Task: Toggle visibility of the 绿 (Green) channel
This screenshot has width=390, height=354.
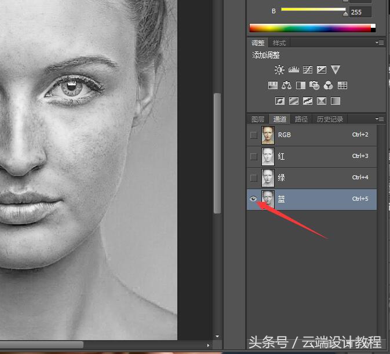Action: coord(253,178)
